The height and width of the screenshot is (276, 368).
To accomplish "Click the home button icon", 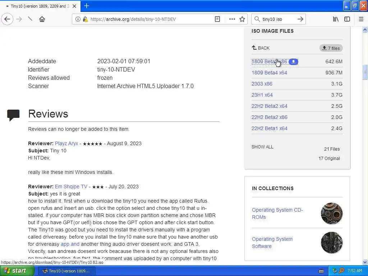I will point(42,19).
